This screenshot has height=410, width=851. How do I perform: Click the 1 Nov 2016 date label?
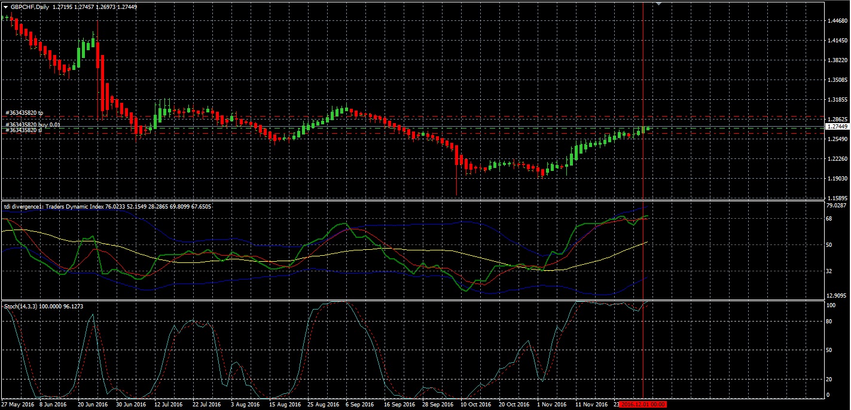(x=552, y=405)
